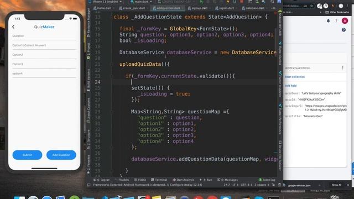Screen dimensions: 354x199
Task: Focus the Option3 text field
Action: point(44,64)
